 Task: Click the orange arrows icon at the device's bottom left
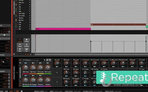[20, 85]
